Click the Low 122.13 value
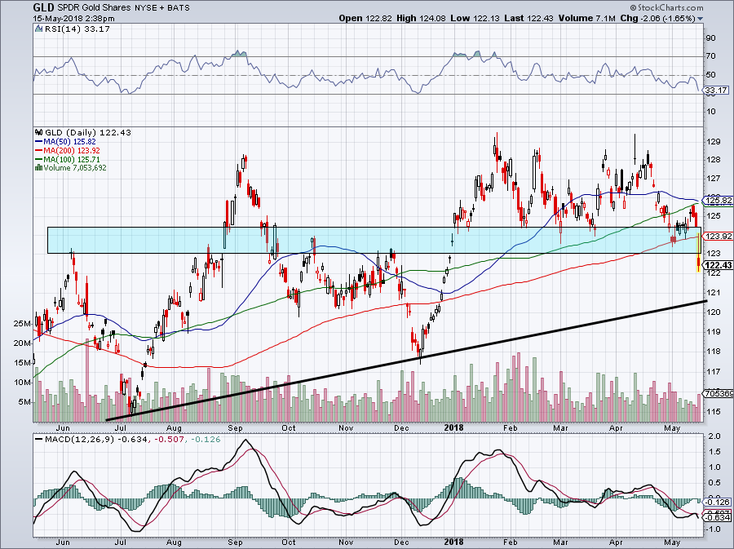Image resolution: width=734 pixels, height=549 pixels. click(x=475, y=18)
